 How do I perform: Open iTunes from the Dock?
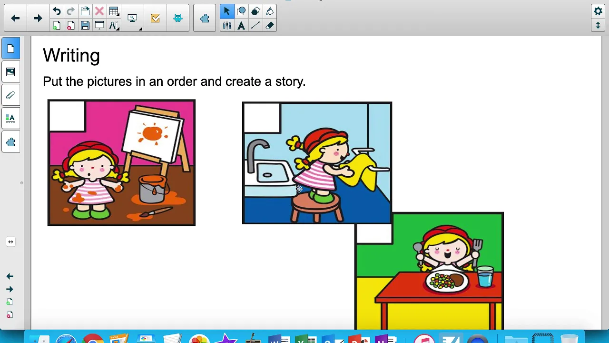click(x=424, y=339)
